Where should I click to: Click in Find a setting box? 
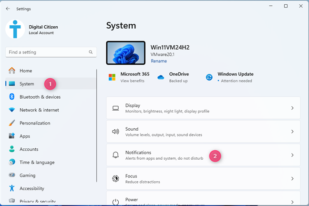click(x=51, y=52)
